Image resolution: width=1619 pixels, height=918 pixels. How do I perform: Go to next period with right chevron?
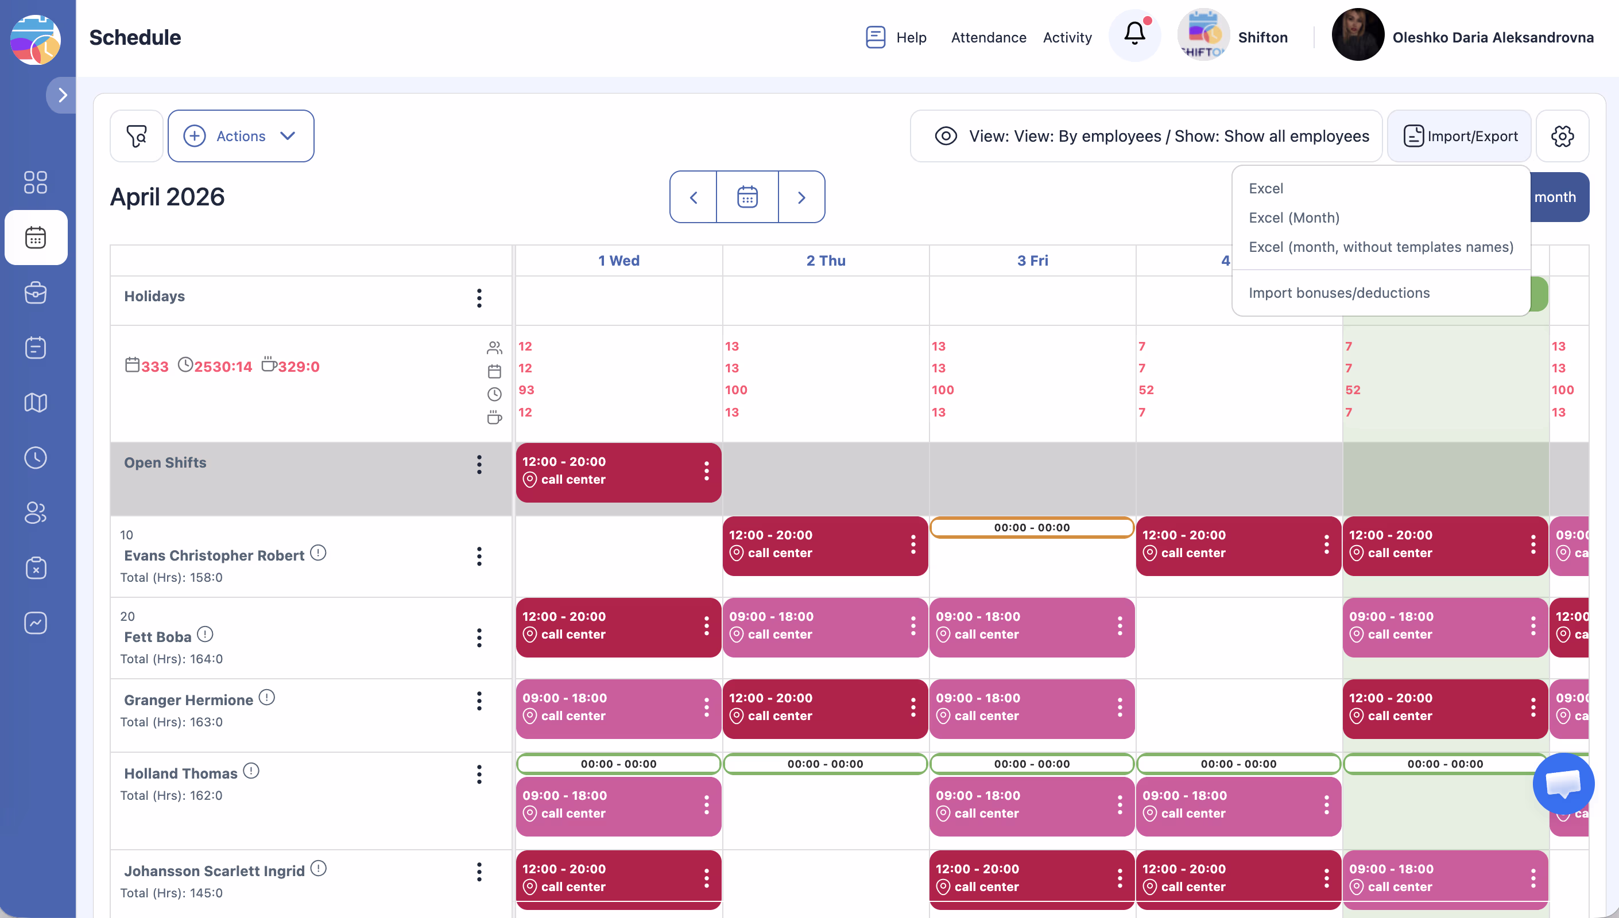pos(801,197)
